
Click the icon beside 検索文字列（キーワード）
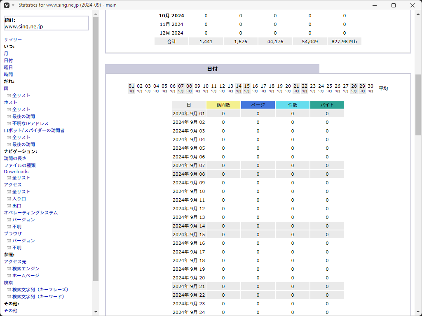[x=9, y=297]
